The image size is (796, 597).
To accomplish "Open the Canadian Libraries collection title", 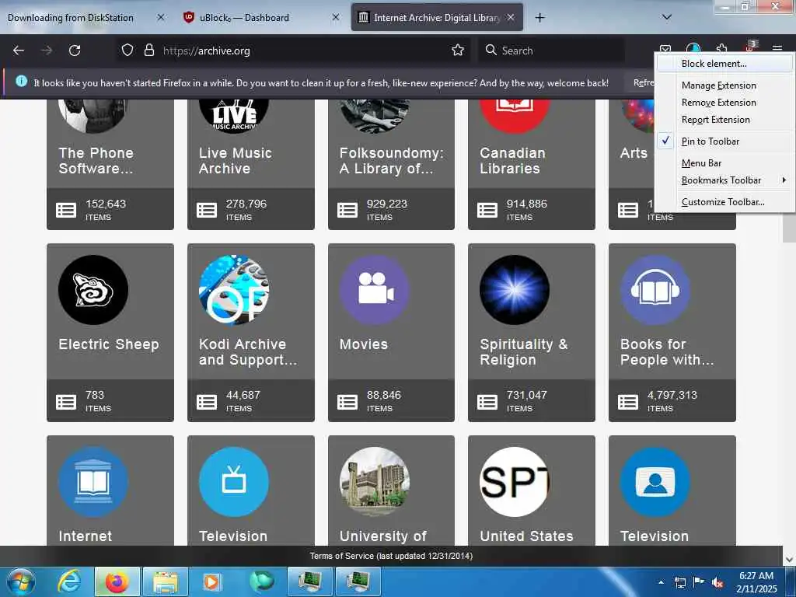I will pyautogui.click(x=512, y=160).
